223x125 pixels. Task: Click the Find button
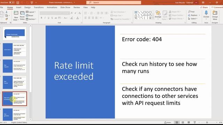click(191, 11)
